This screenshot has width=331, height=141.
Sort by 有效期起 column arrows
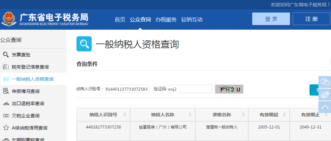click(284, 115)
